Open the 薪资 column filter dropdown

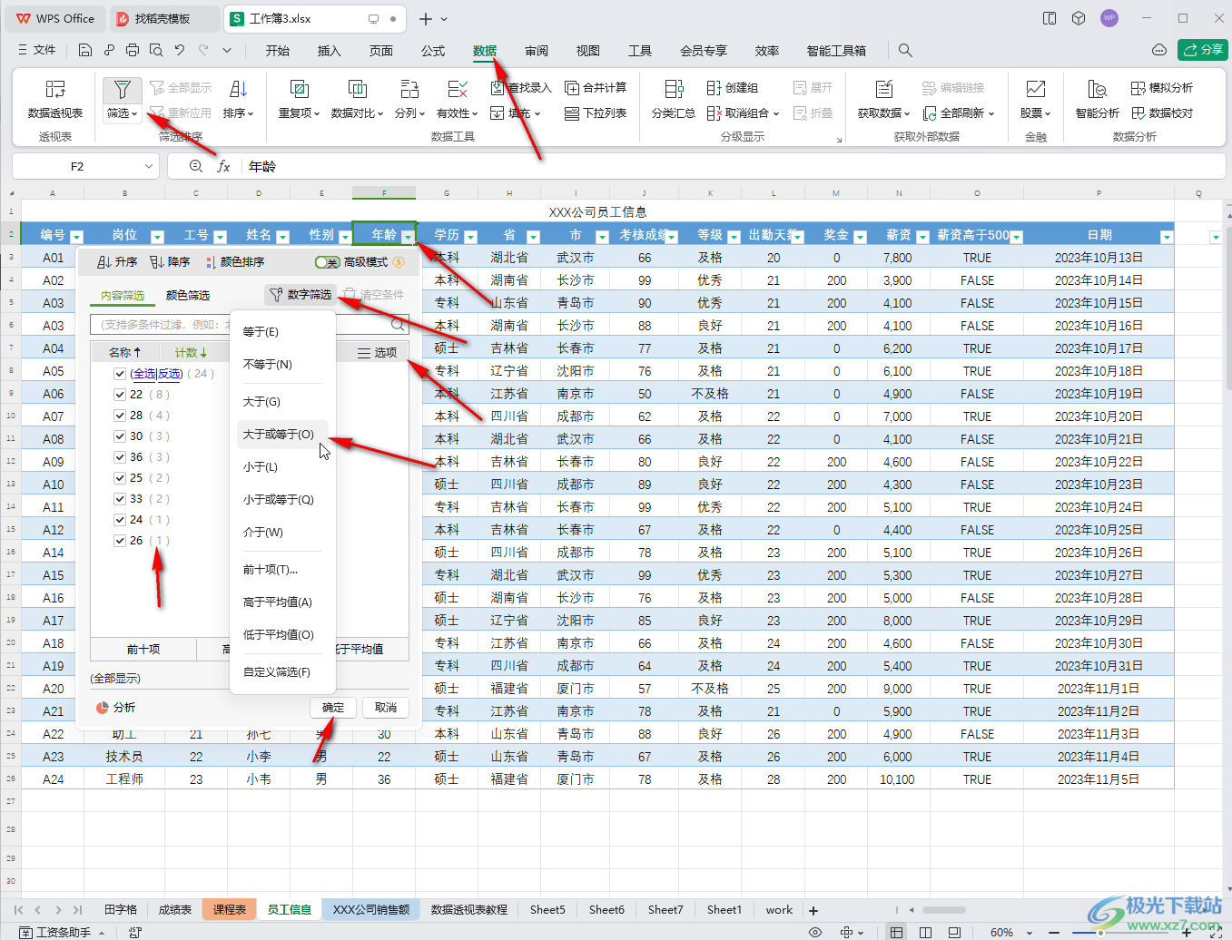(x=922, y=237)
